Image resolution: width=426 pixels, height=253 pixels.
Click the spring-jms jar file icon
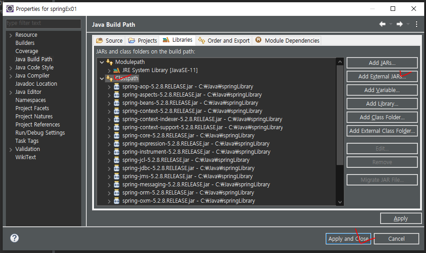117,176
